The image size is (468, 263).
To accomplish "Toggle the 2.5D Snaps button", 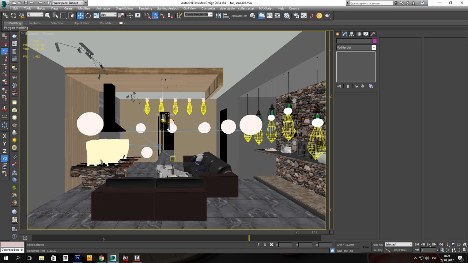I will pyautogui.click(x=147, y=15).
